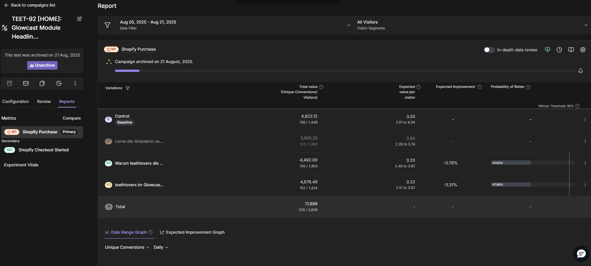Click Total value help question icon
Viewport: 591px width, 266px height.
[x=321, y=87]
